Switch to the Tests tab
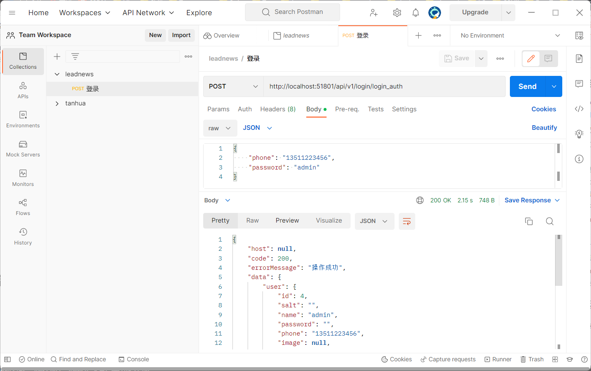This screenshot has width=591, height=371. (x=376, y=109)
